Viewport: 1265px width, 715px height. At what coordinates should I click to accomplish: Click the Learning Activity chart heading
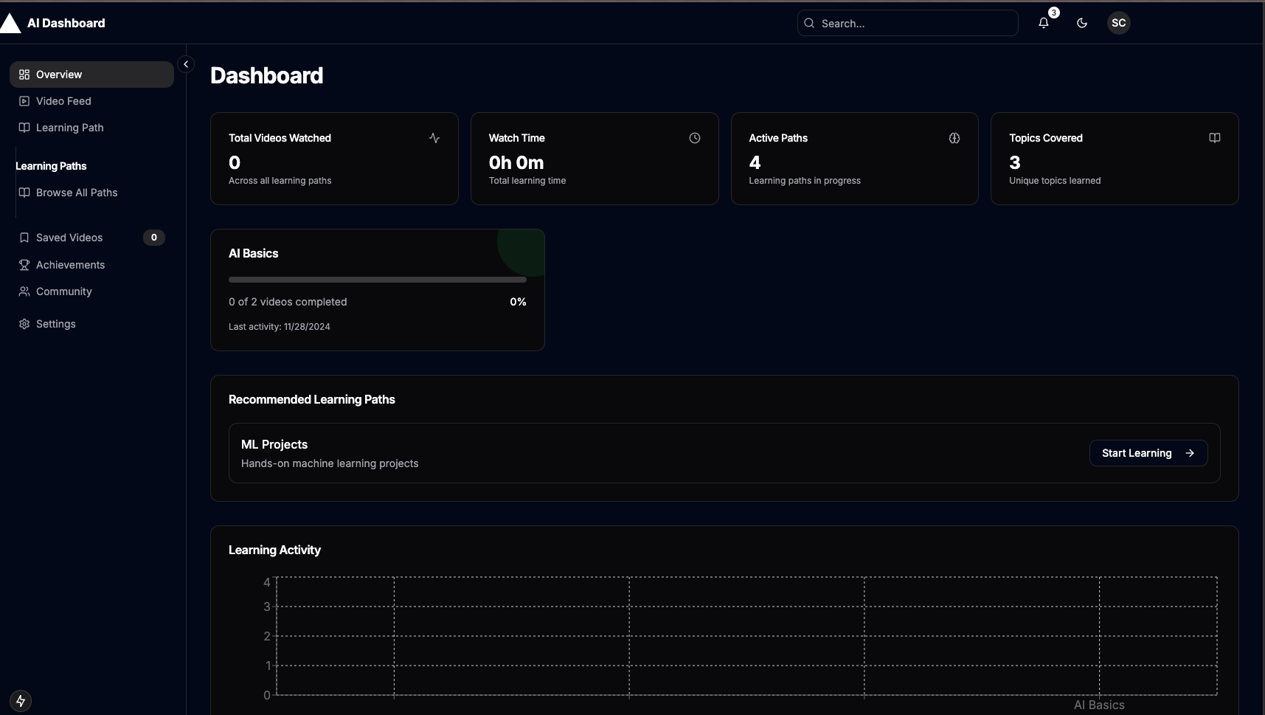[x=274, y=550]
